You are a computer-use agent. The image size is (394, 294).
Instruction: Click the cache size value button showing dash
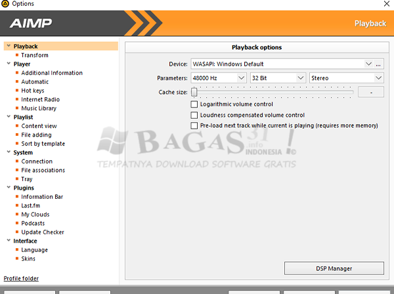371,92
